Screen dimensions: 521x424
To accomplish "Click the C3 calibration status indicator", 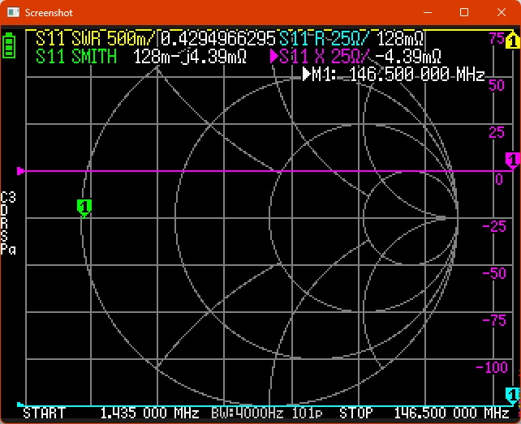I will (8, 197).
